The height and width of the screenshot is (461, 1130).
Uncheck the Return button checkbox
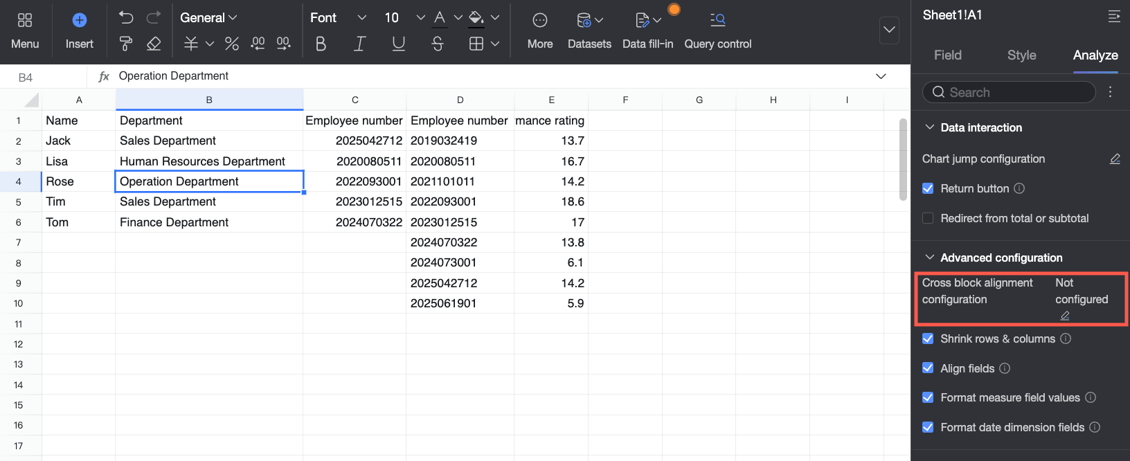coord(928,188)
